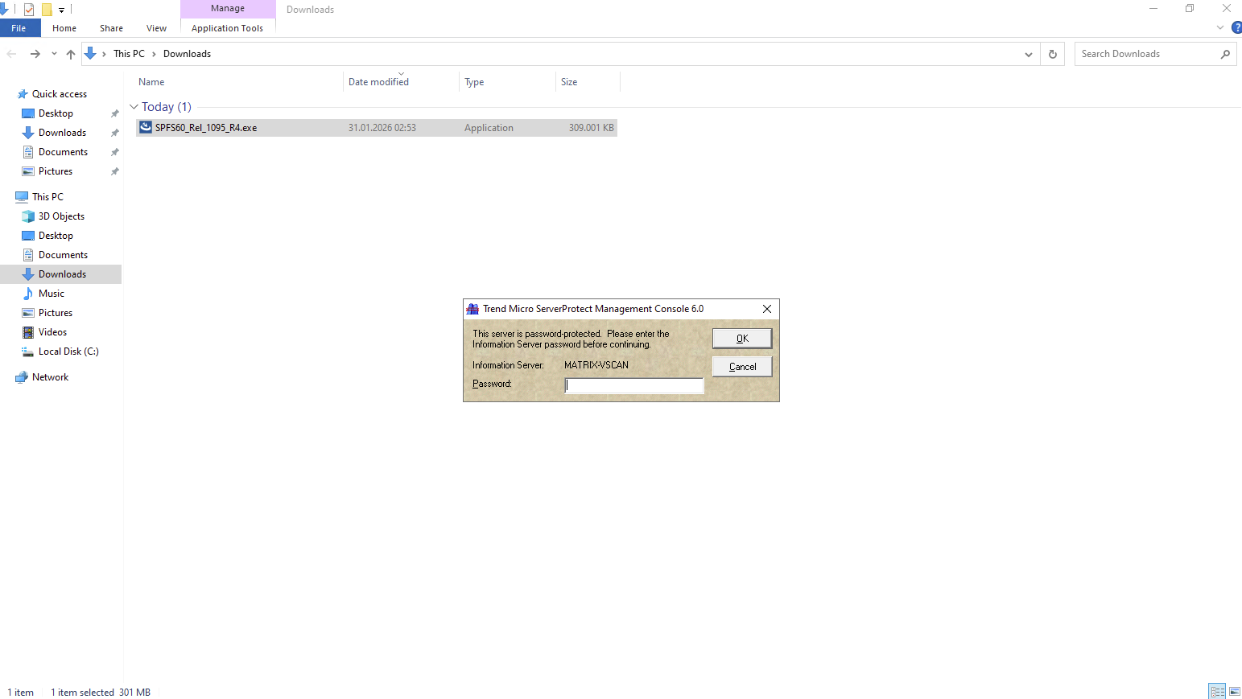
Task: Open Local Disk (C:)
Action: point(68,352)
